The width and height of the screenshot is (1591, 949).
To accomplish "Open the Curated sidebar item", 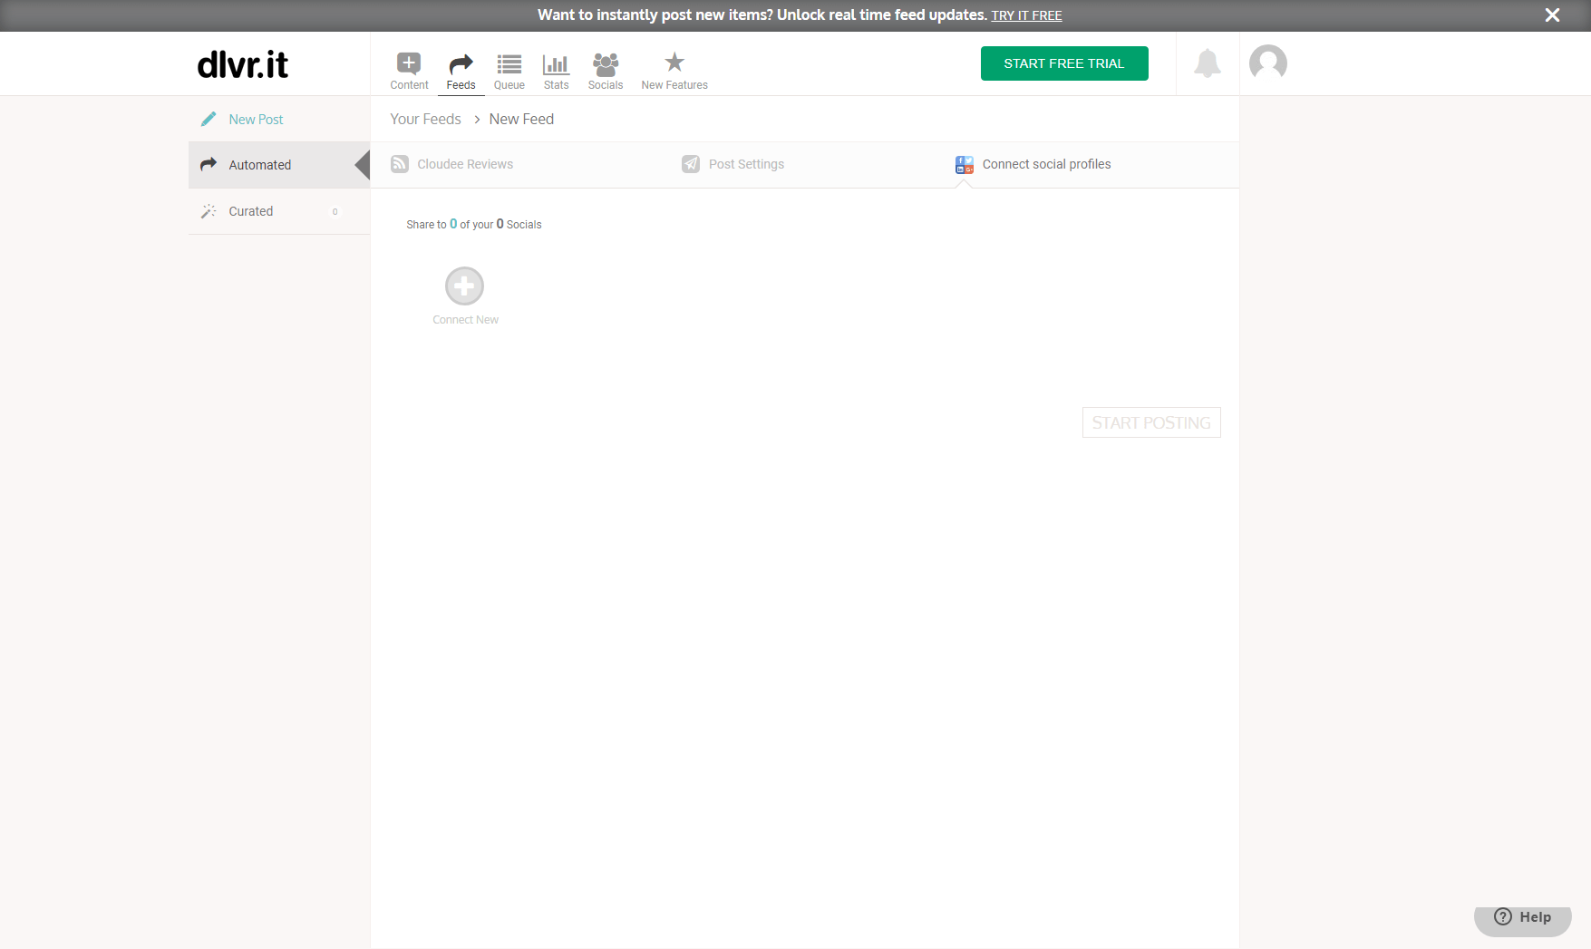I will click(x=250, y=211).
